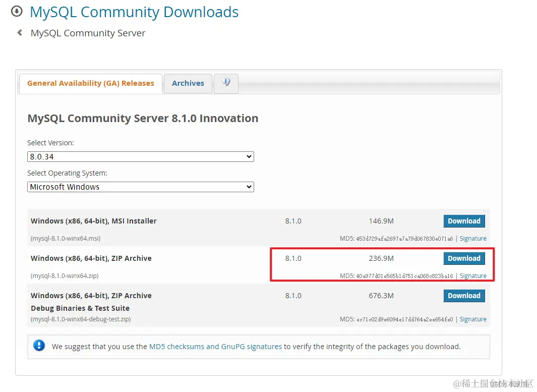Download the 236.9M ZIP Archive
Image resolution: width=537 pixels, height=392 pixels.
(x=464, y=258)
